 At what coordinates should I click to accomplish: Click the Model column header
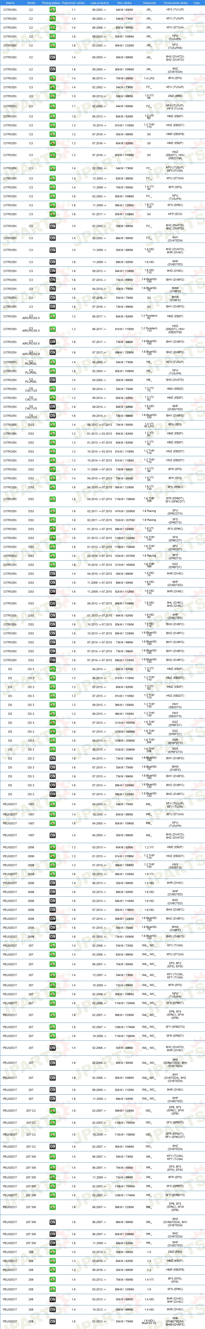(x=31, y=3)
